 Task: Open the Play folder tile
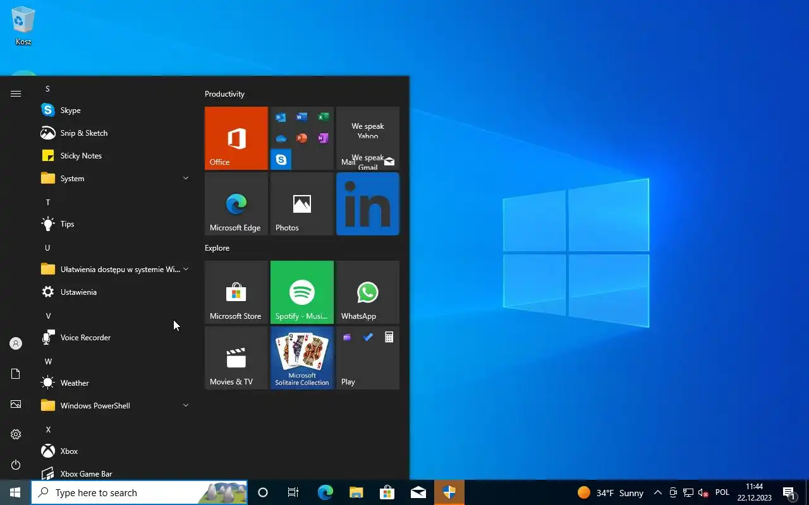[368, 358]
